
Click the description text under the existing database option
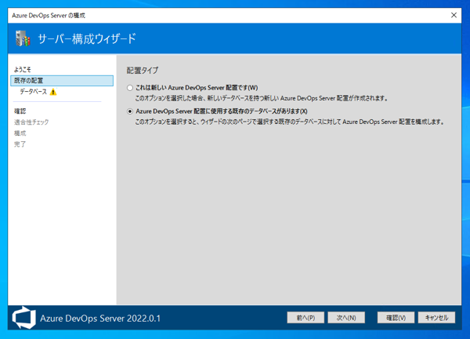point(290,122)
